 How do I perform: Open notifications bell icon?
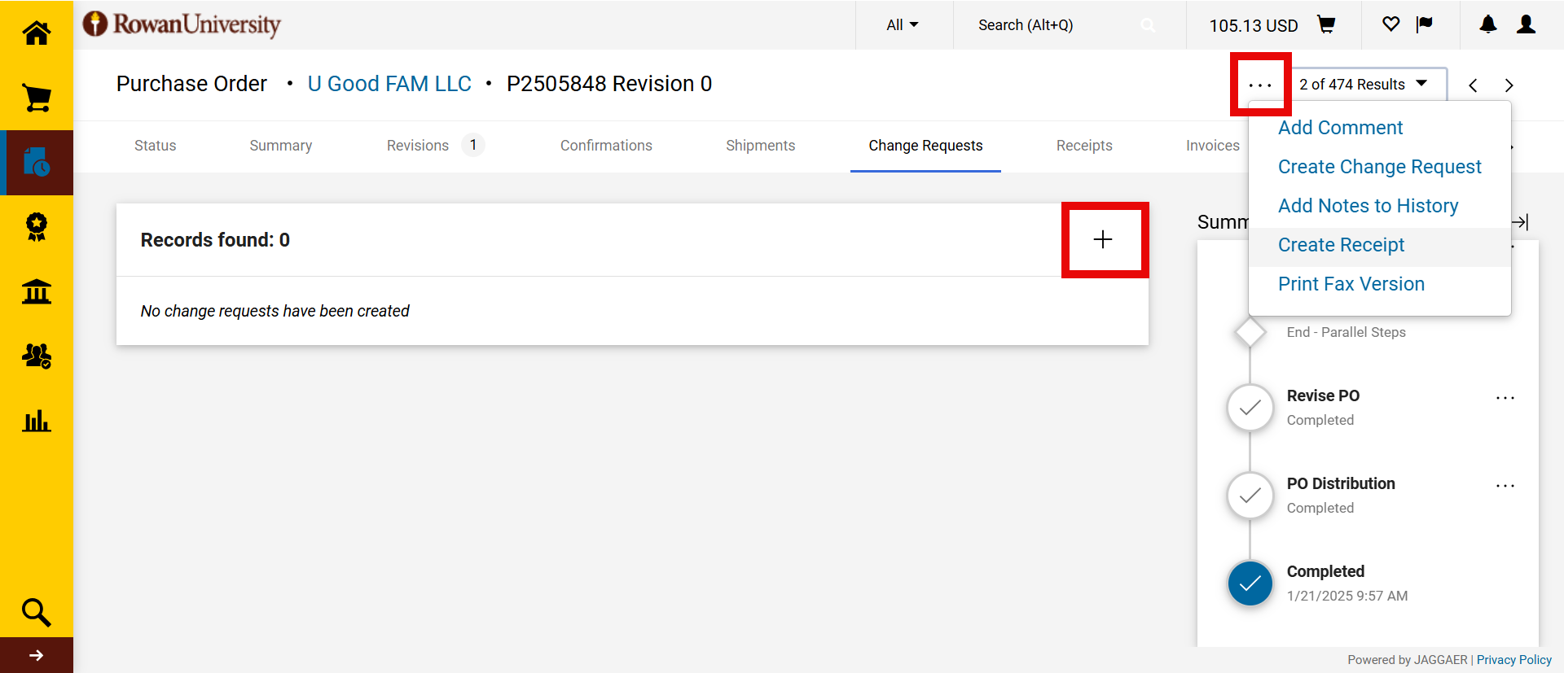tap(1488, 24)
